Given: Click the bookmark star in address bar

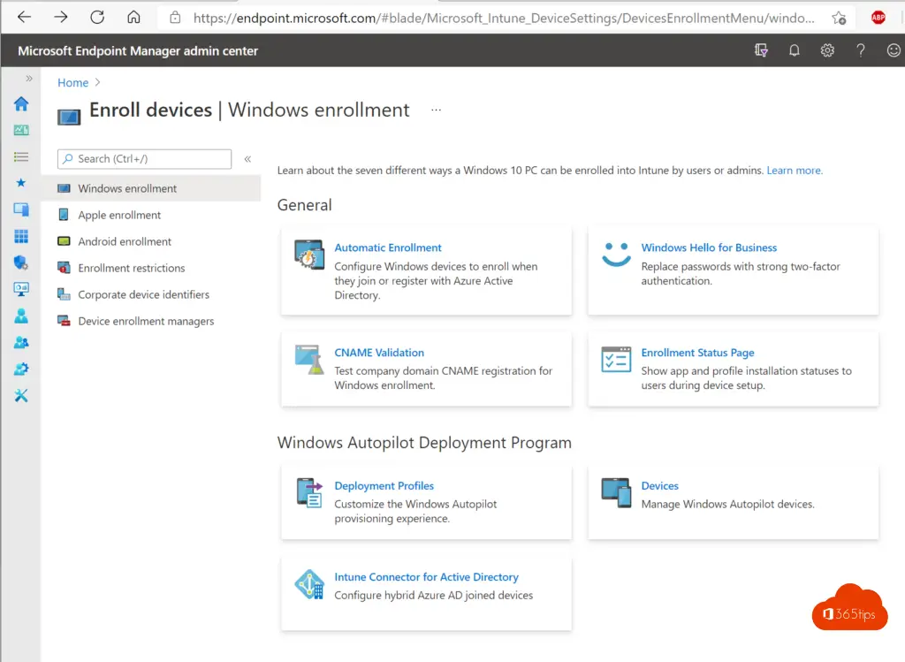Looking at the screenshot, I should point(838,17).
